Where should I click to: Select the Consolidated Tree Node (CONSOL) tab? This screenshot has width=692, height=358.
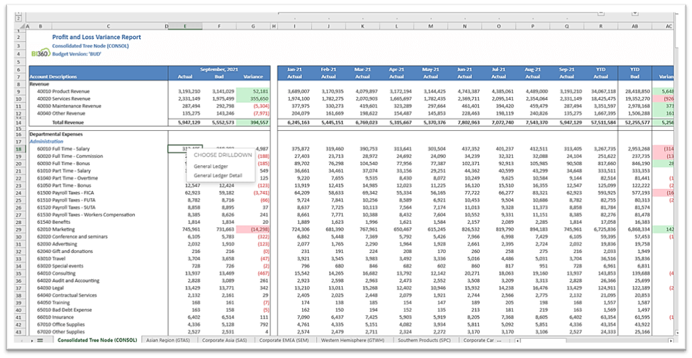tap(97, 340)
